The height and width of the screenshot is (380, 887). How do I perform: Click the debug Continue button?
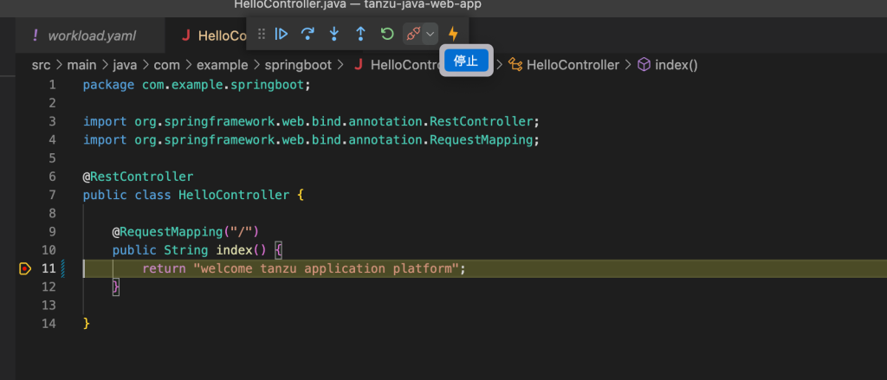click(x=282, y=34)
